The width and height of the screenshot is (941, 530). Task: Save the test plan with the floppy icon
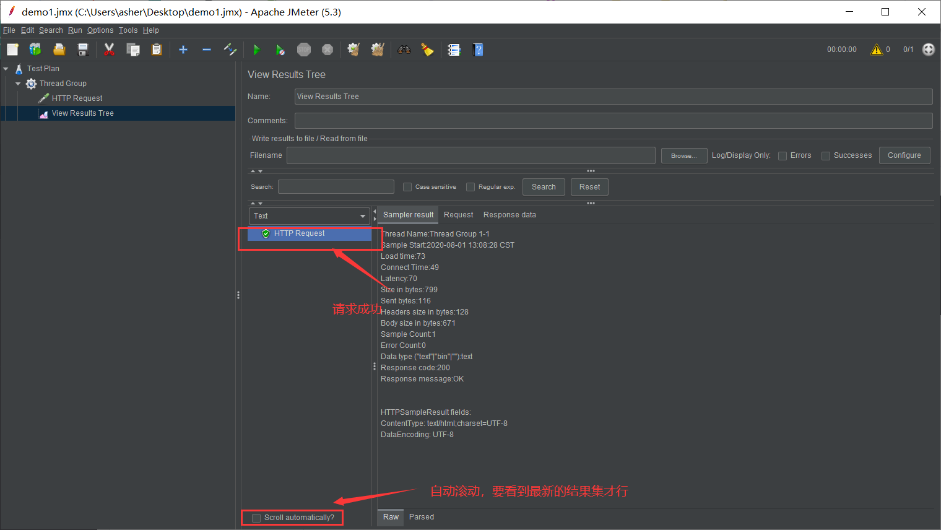coord(82,50)
